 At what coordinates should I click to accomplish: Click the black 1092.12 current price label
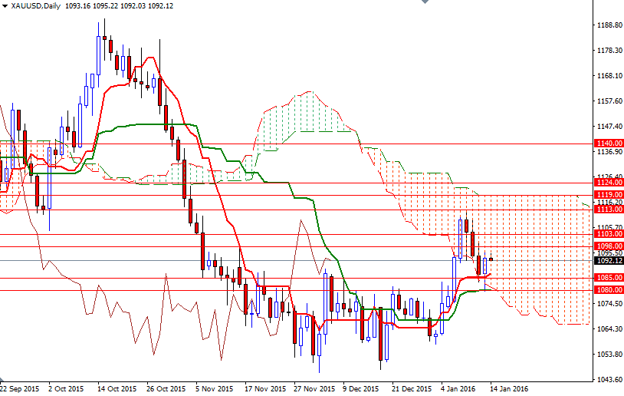point(609,261)
